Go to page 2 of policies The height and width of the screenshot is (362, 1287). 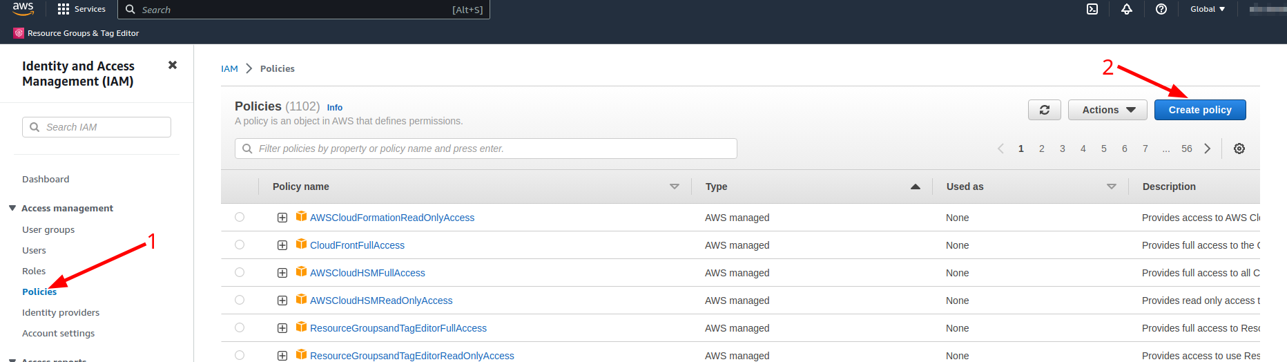tap(1042, 149)
